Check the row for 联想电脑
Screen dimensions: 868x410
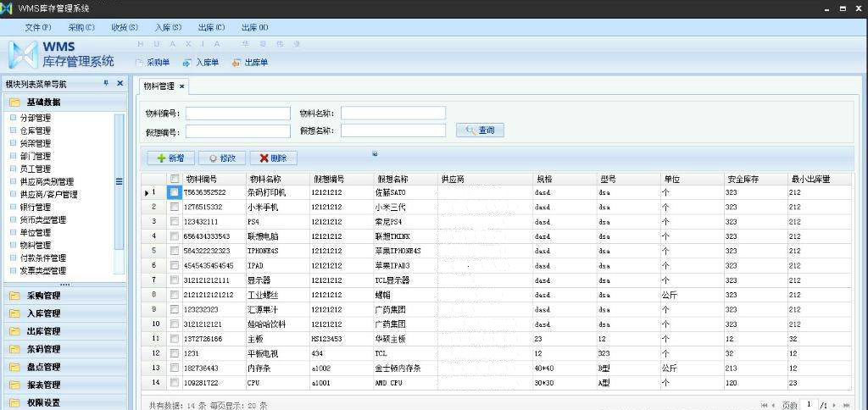175,236
